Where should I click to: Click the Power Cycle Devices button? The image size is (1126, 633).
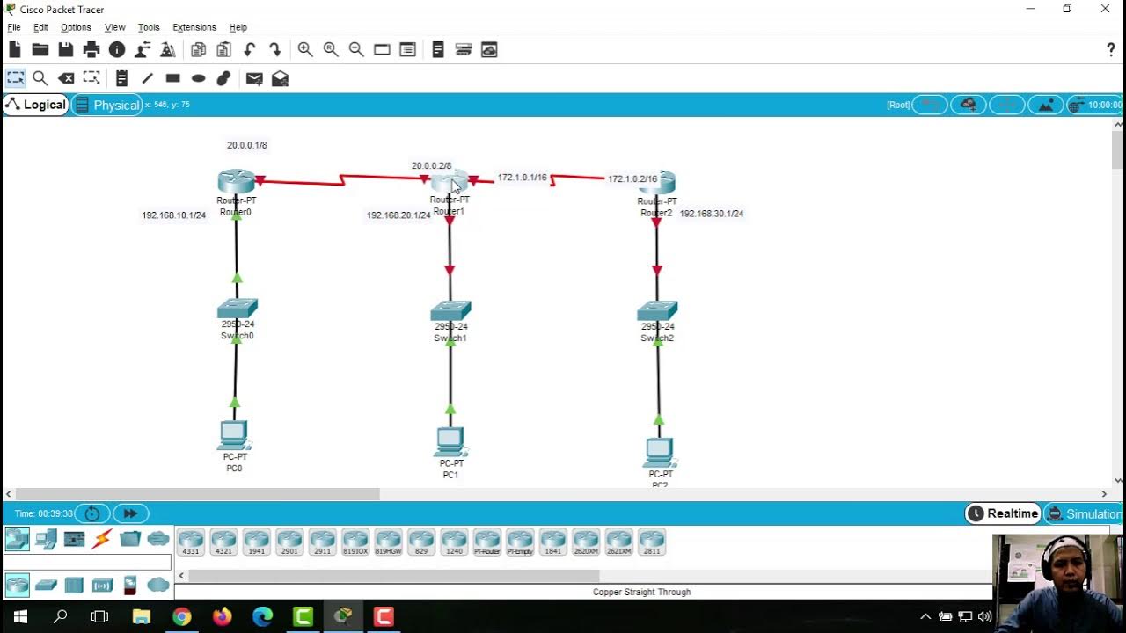pyautogui.click(x=92, y=513)
